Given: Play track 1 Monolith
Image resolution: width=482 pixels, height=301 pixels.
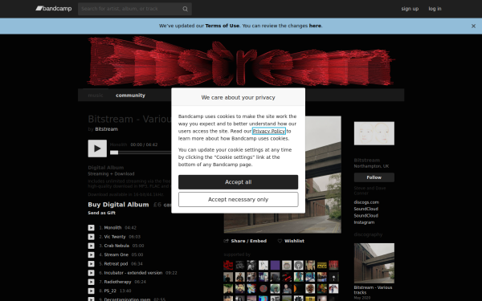Looking at the screenshot, I should pos(92,228).
